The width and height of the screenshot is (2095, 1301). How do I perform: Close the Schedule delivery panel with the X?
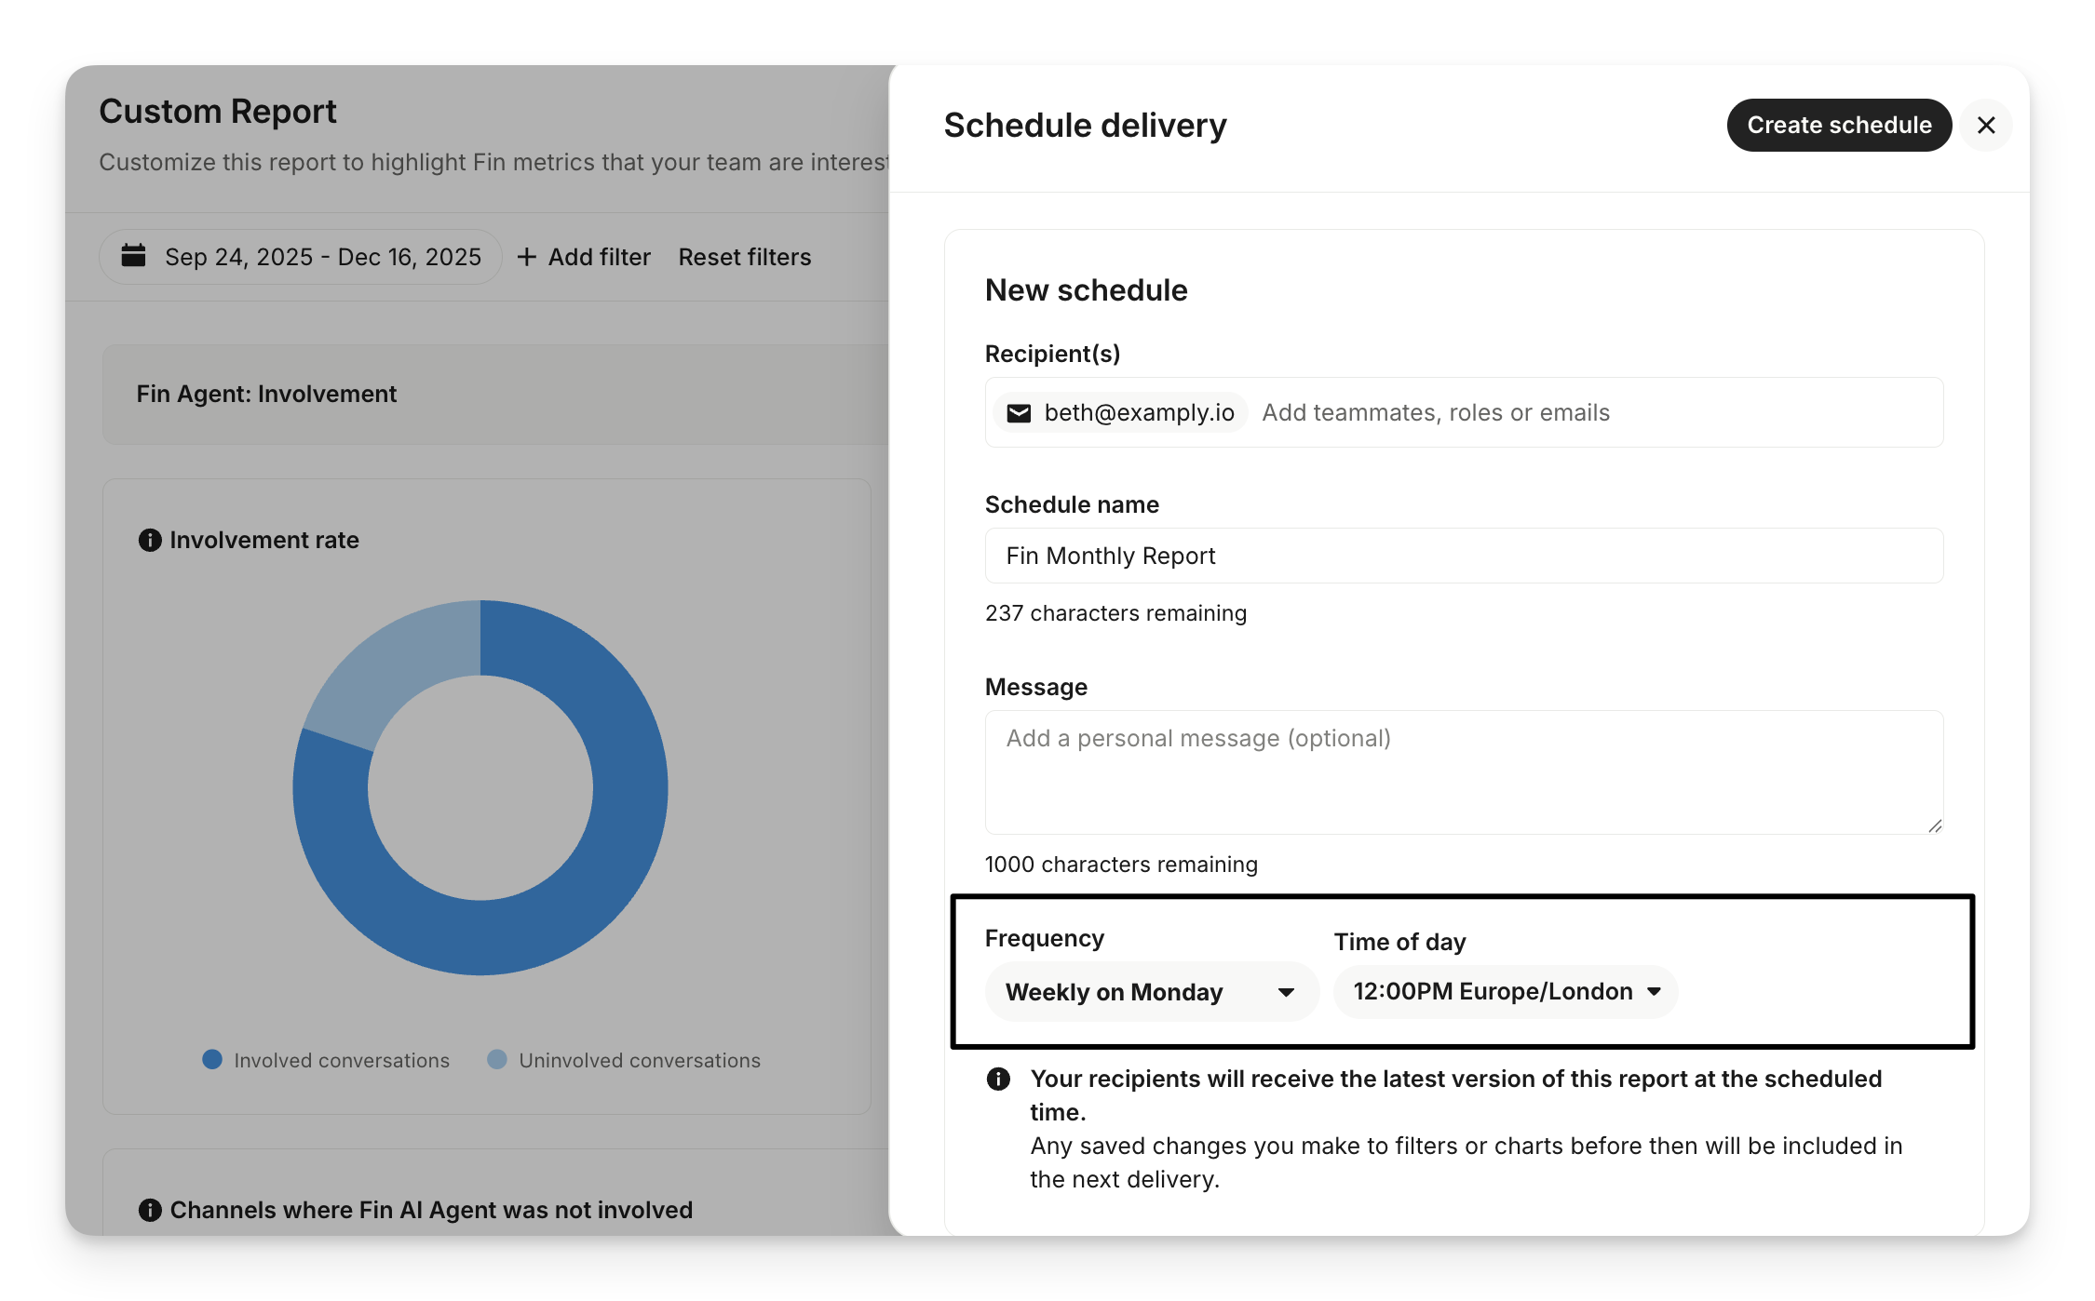[x=1986, y=126]
